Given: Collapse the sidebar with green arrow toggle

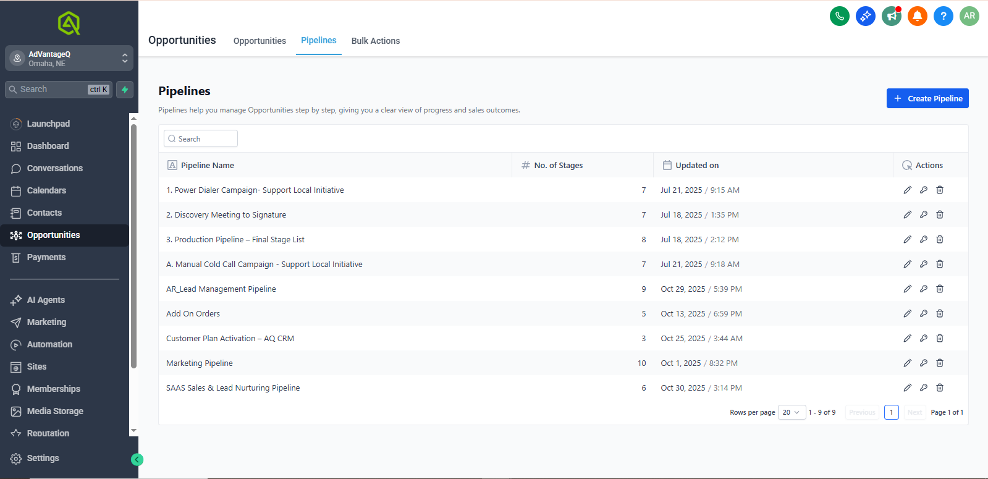Looking at the screenshot, I should 137,459.
